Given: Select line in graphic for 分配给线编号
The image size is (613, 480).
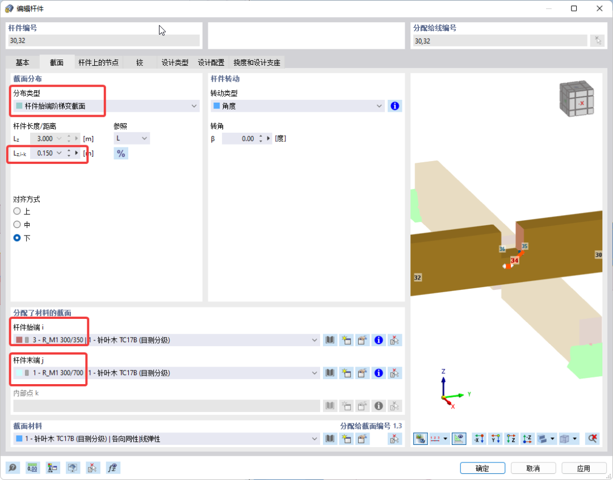Looking at the screenshot, I should coord(597,41).
